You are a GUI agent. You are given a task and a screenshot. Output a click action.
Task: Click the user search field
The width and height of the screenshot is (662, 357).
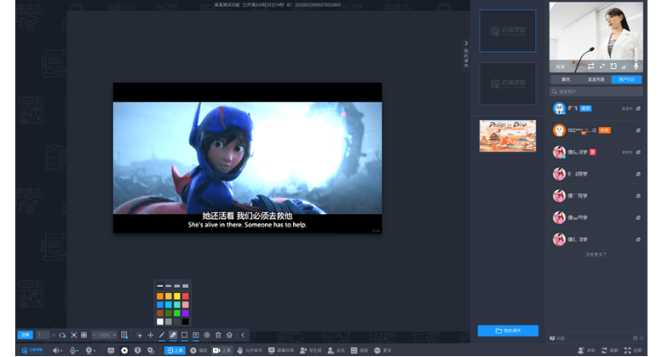coord(596,91)
